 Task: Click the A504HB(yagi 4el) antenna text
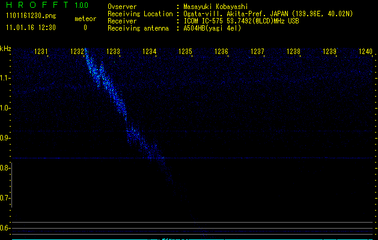(212, 28)
